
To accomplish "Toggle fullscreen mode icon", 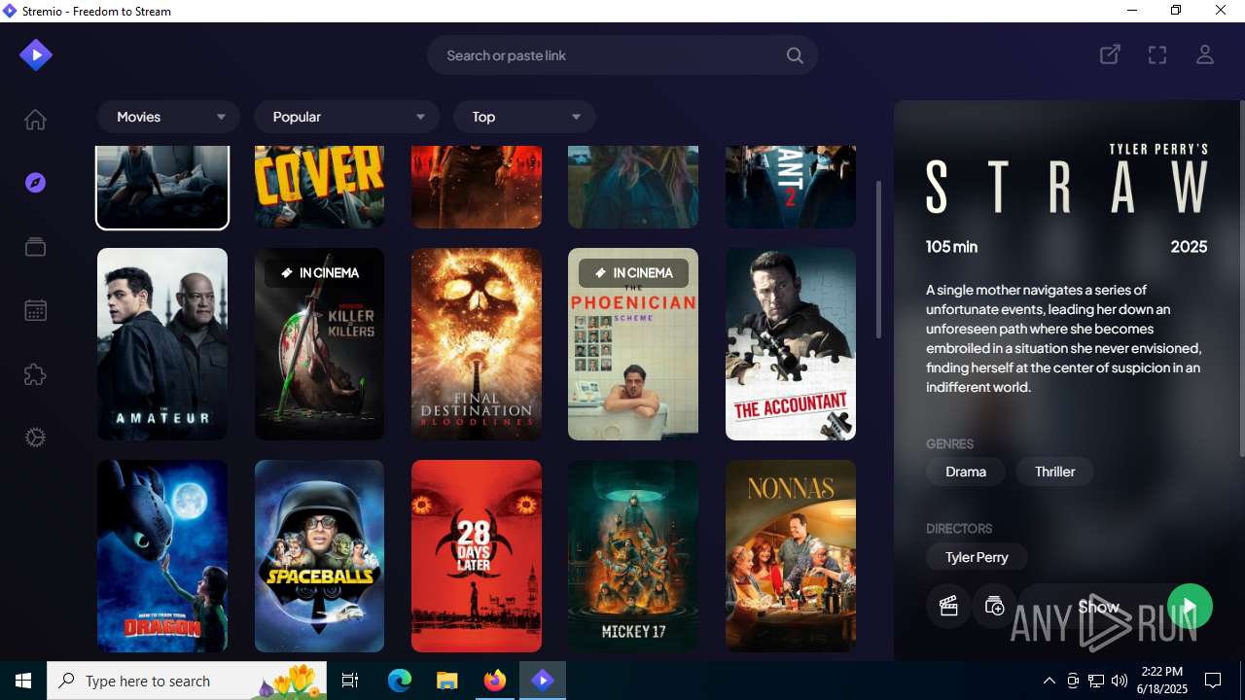I will point(1157,55).
